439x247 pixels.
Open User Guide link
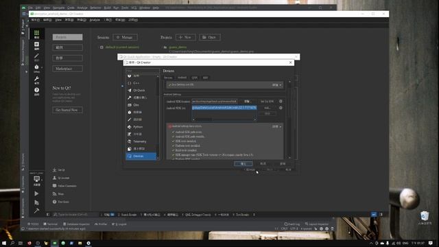click(x=61, y=202)
